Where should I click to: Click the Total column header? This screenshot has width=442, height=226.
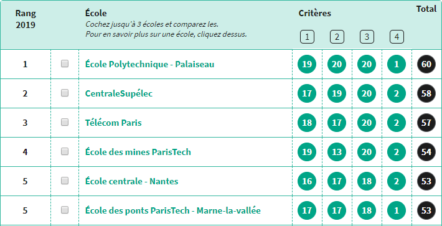click(426, 9)
